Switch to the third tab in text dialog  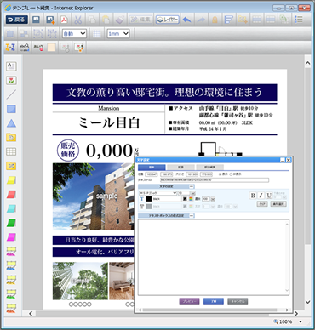click(209, 168)
